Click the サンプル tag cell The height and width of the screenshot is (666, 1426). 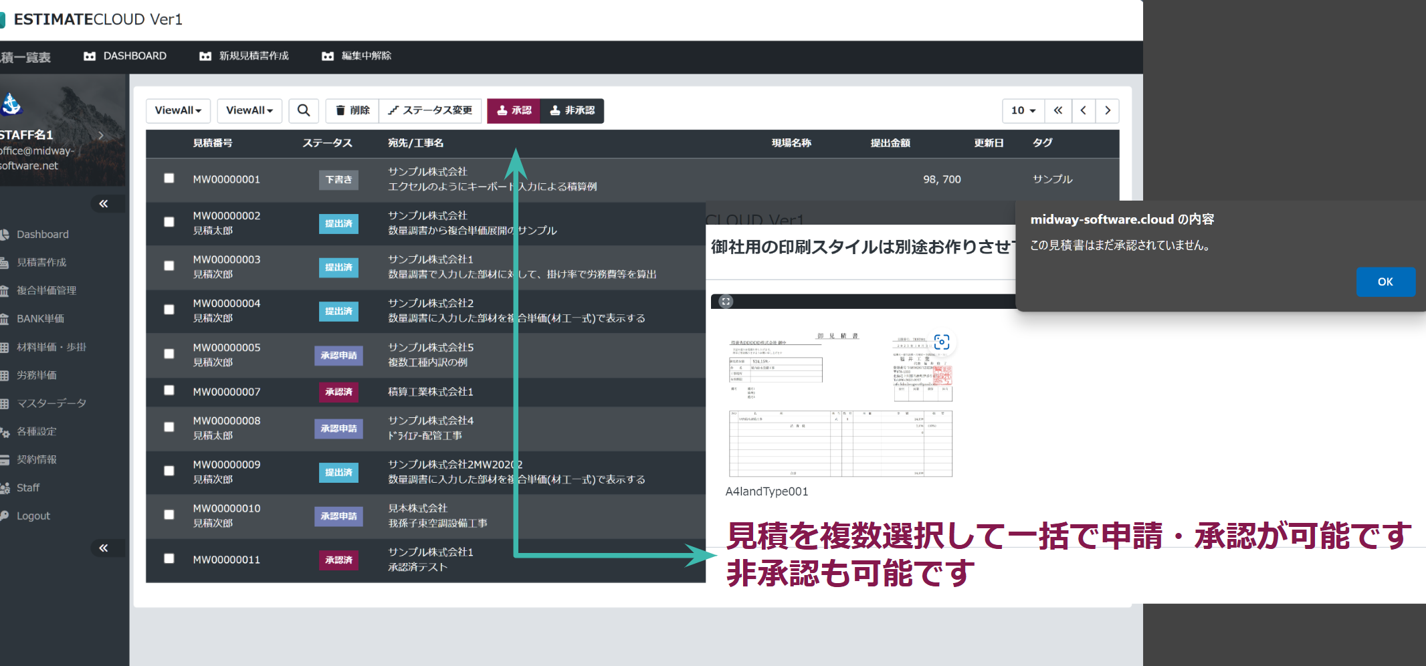tap(1052, 179)
